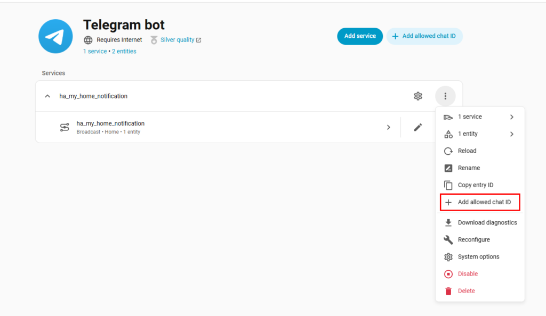The image size is (546, 316).
Task: Expand the 1 service submenu arrow
Action: pos(511,117)
